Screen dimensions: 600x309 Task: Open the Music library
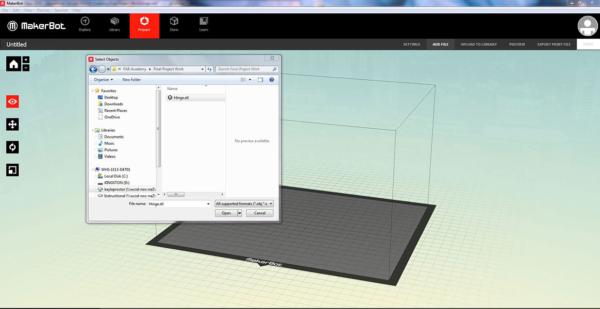pyautogui.click(x=109, y=143)
